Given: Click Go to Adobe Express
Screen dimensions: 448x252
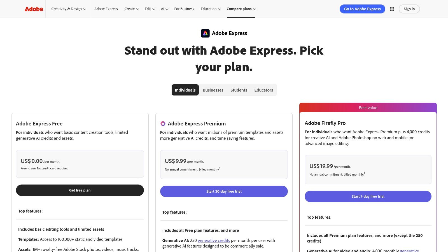Looking at the screenshot, I should coord(362,9).
